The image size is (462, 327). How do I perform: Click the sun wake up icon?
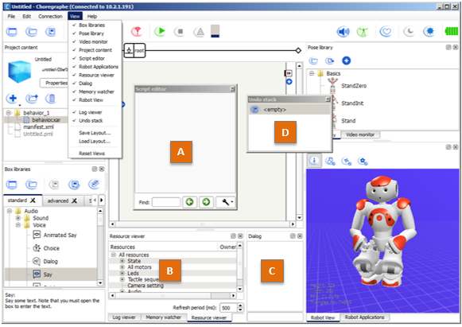pos(429,31)
